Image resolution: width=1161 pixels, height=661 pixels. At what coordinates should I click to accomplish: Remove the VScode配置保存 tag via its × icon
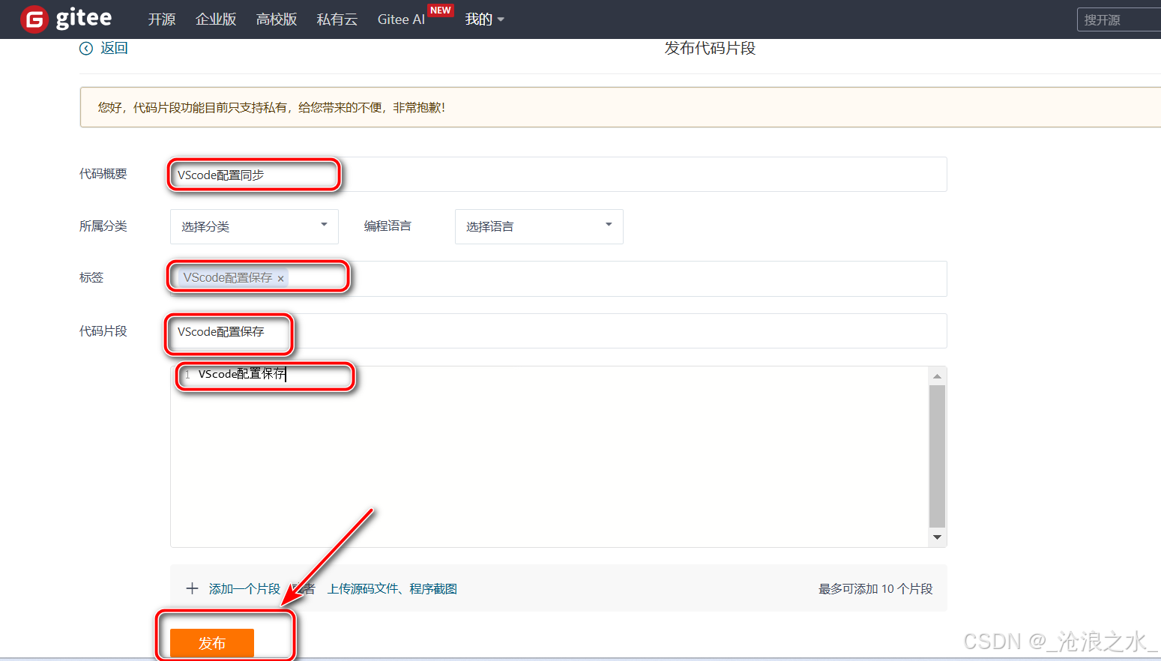[280, 278]
